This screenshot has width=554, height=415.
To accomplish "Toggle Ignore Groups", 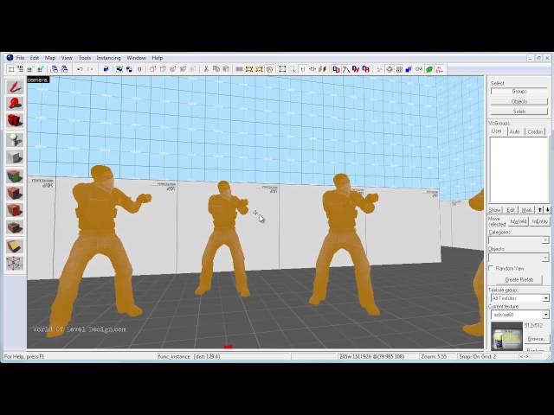I will pos(139,69).
